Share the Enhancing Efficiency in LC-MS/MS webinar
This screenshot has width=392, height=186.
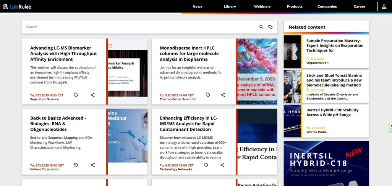[x=222, y=165]
